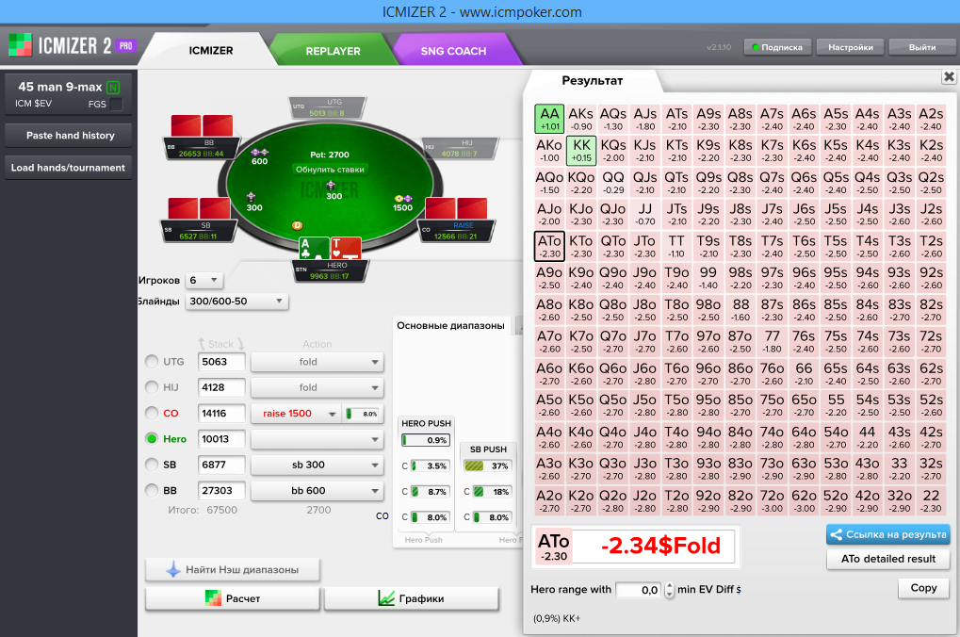Select the BB player radio button
Viewport: 960px width, 637px height.
(x=152, y=490)
